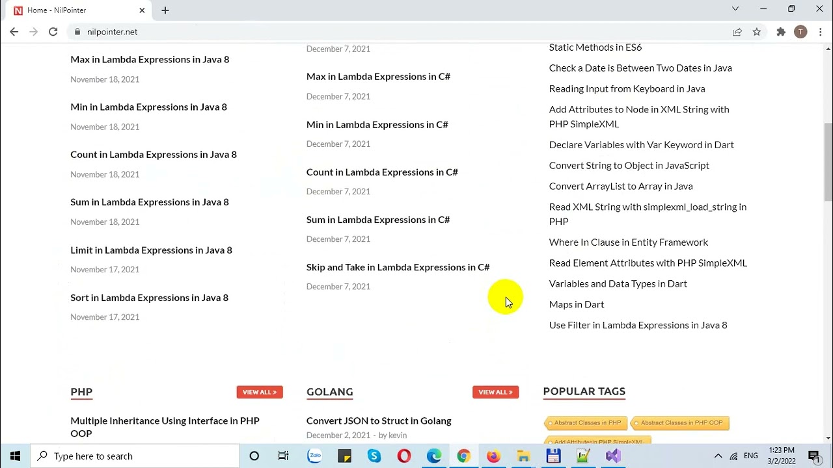
Task: Go back using the browser back arrow
Action: coord(14,32)
